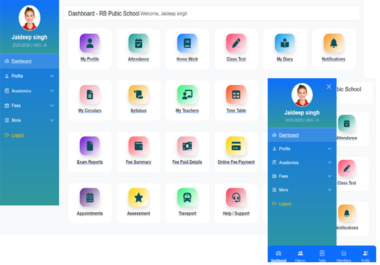
Task: Switch to Tasks tab in bottom navigation
Action: click(322, 255)
